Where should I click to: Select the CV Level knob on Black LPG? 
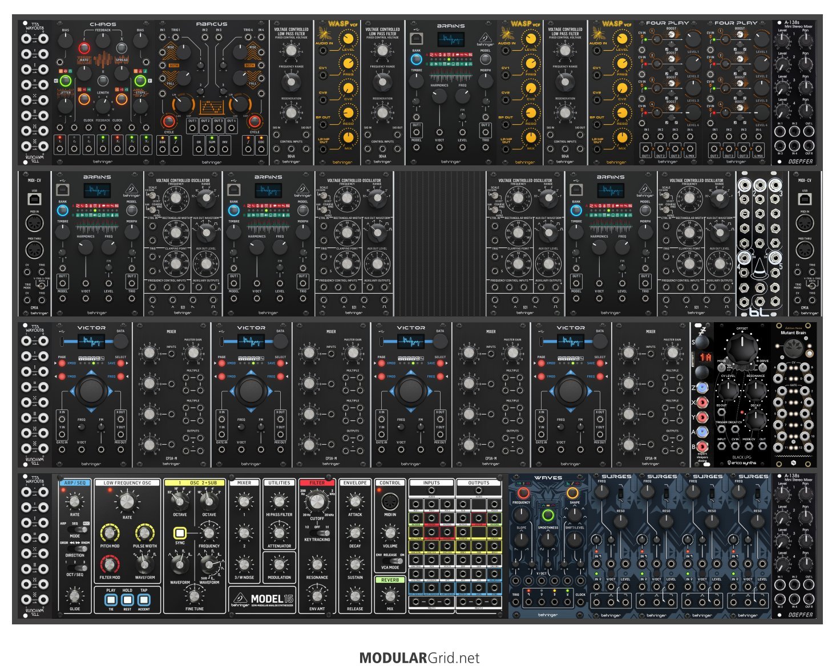point(728,391)
